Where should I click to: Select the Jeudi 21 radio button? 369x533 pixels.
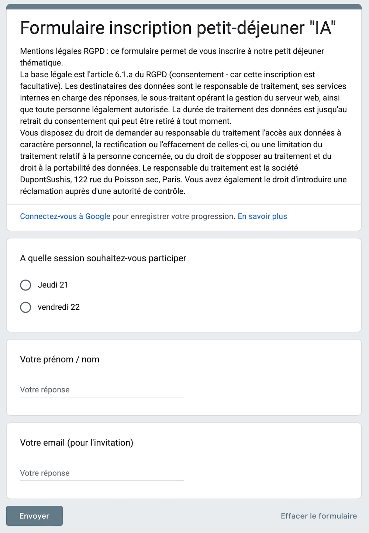pyautogui.click(x=25, y=285)
